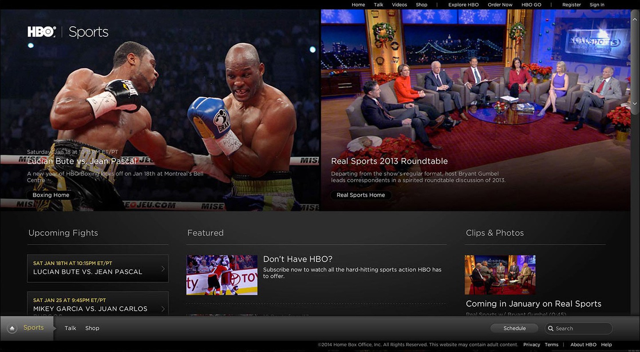
Task: Open Home in the top navigation
Action: (x=358, y=5)
